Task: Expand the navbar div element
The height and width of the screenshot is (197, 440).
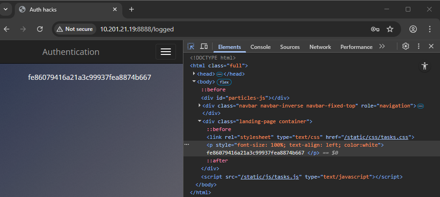Action: coord(200,105)
